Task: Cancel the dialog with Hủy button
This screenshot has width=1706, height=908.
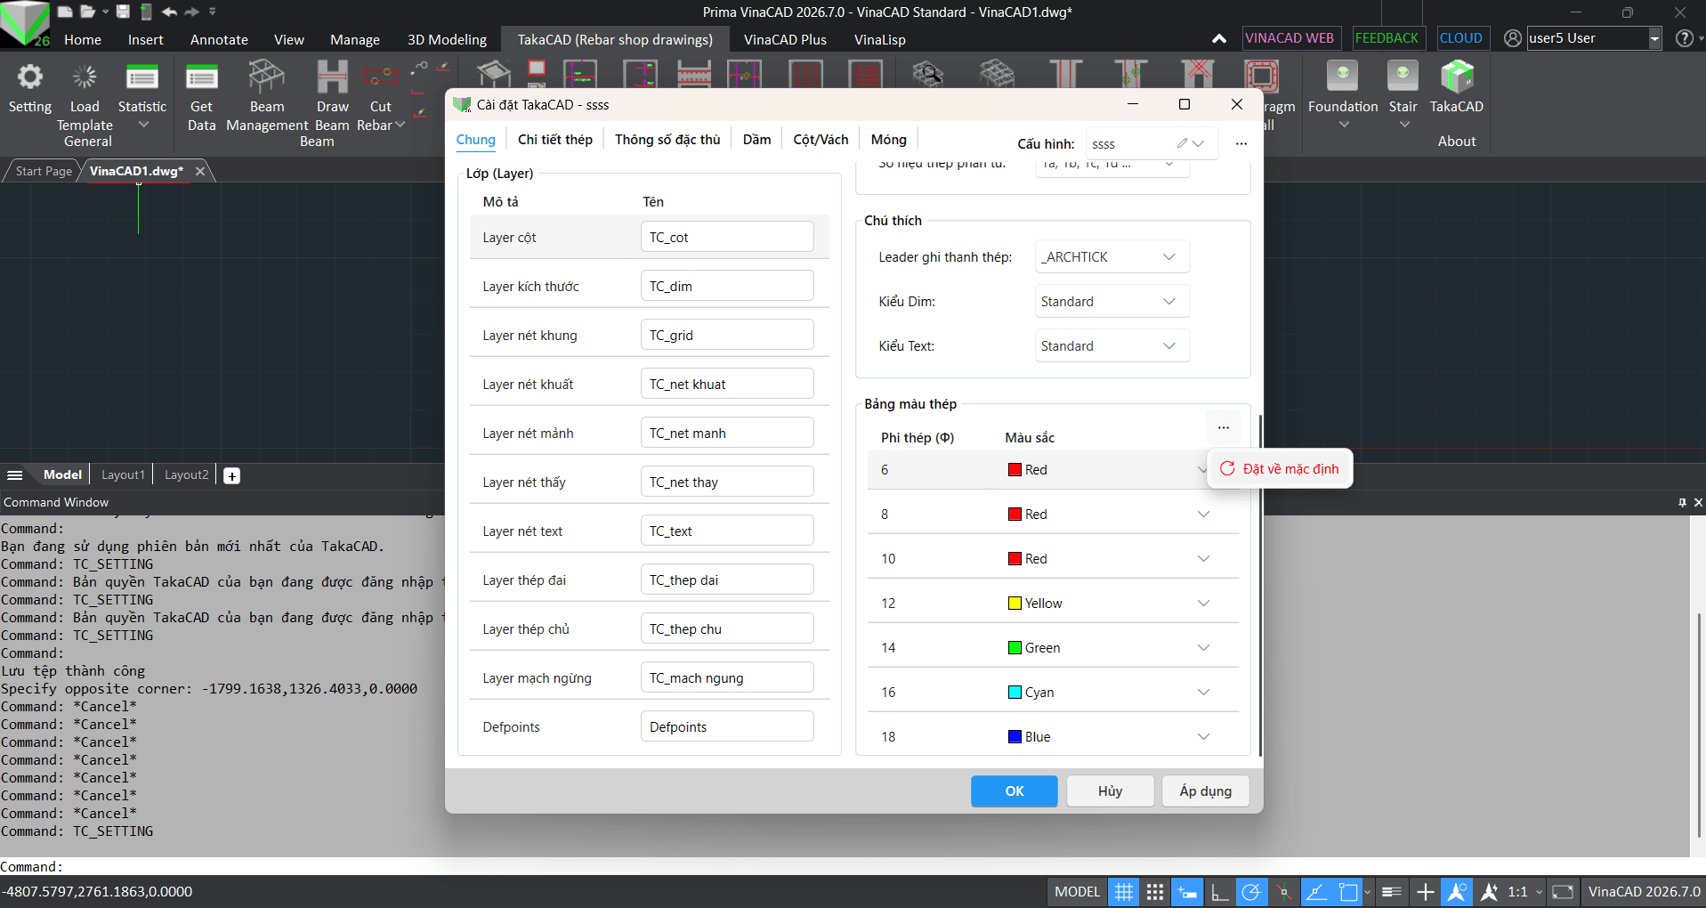Action: pyautogui.click(x=1111, y=791)
